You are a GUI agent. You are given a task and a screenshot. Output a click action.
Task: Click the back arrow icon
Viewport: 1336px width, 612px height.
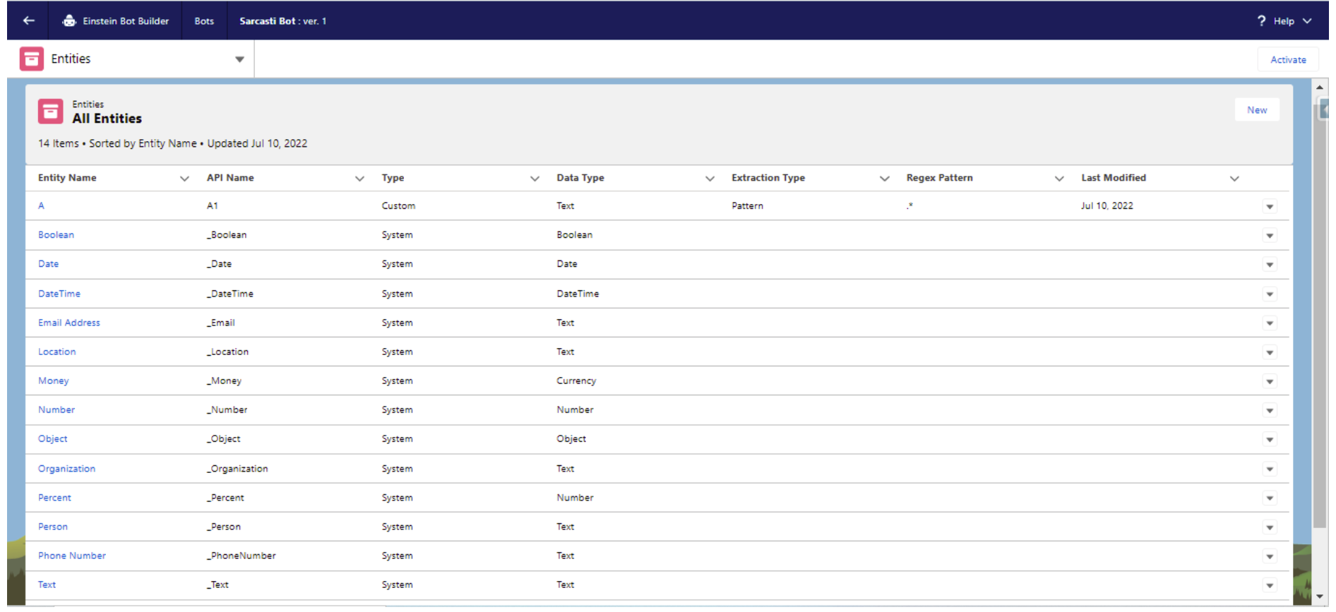point(28,20)
